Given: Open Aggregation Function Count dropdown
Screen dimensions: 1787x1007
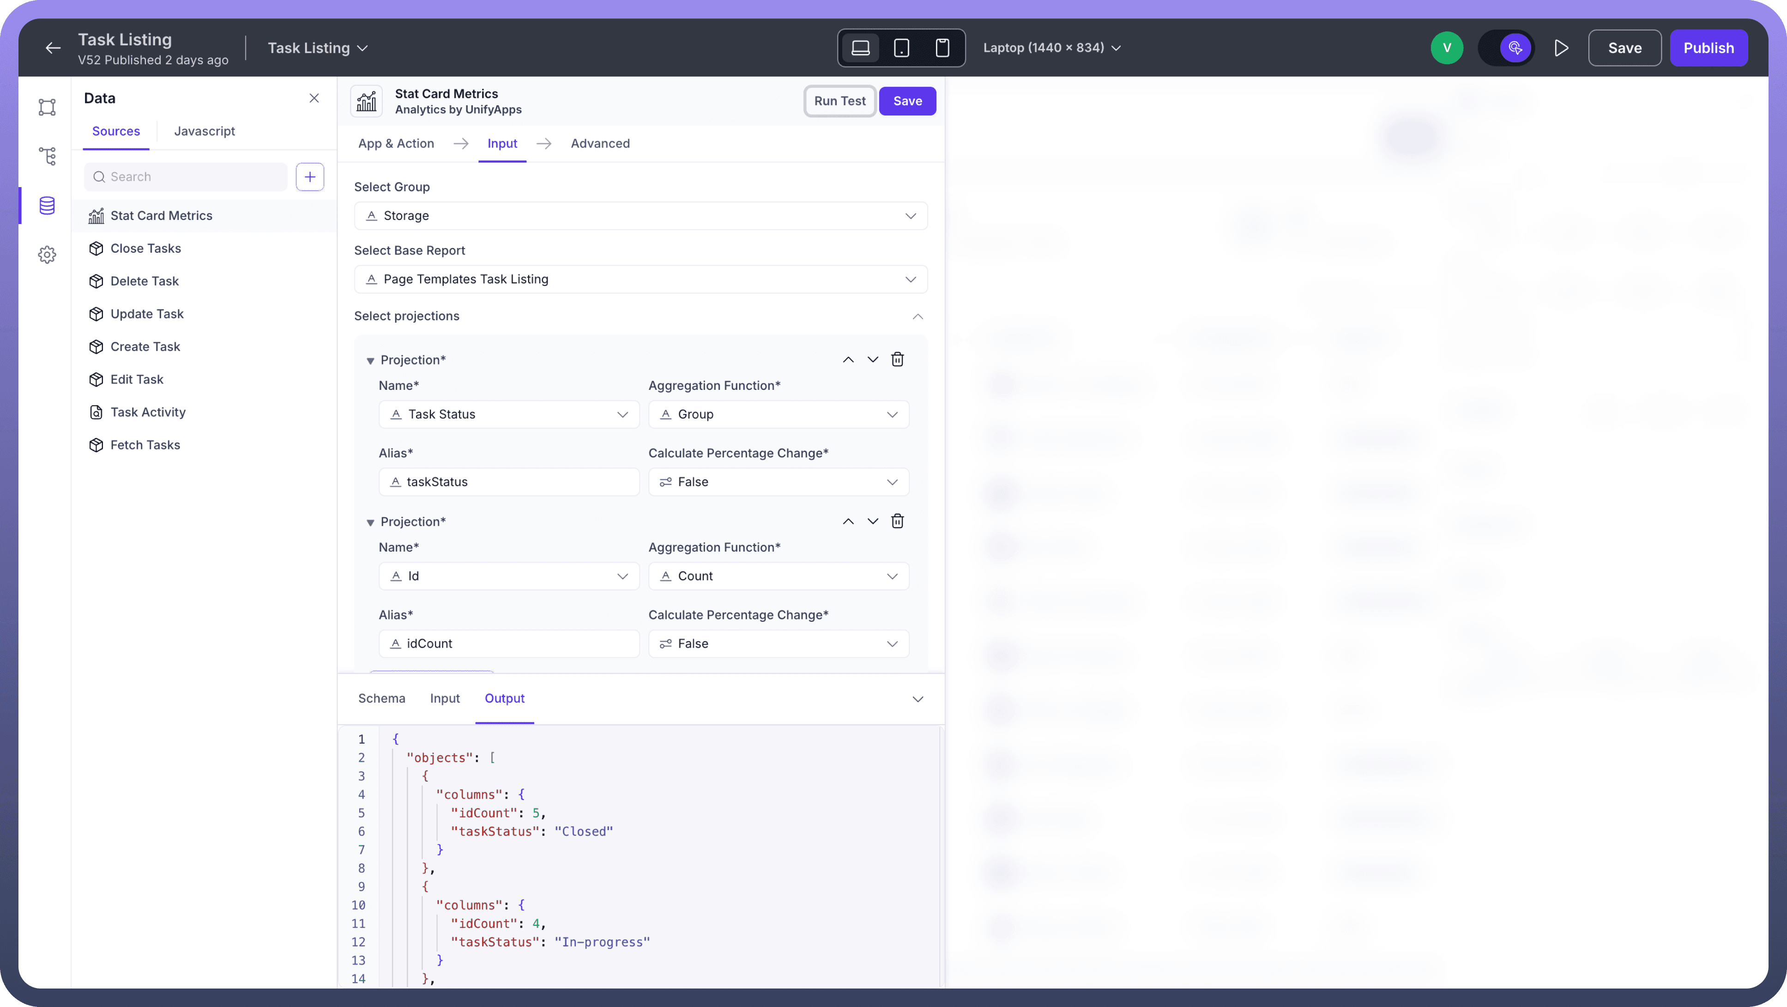Looking at the screenshot, I should [778, 576].
